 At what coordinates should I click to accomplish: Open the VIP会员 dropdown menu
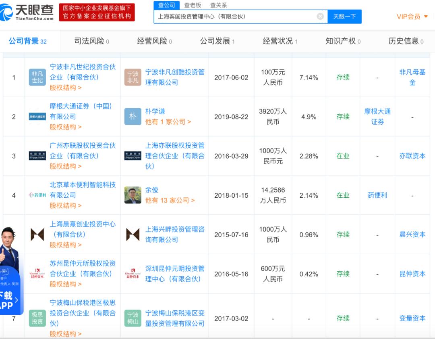412,17
